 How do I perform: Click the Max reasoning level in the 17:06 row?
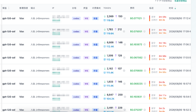(22, 45)
